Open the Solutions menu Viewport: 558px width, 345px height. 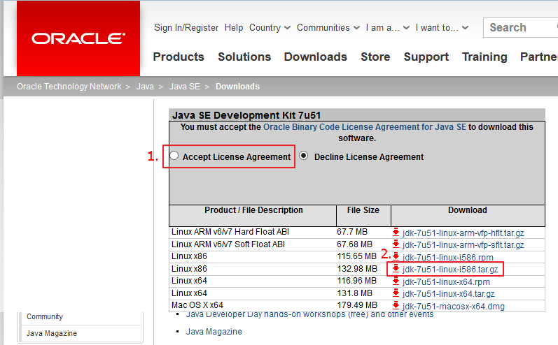pyautogui.click(x=244, y=57)
